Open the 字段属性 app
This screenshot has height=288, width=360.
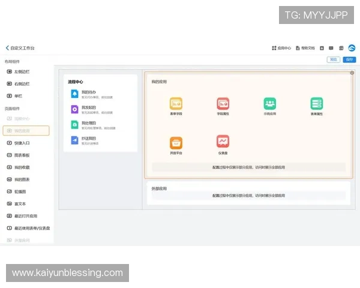pyautogui.click(x=223, y=106)
